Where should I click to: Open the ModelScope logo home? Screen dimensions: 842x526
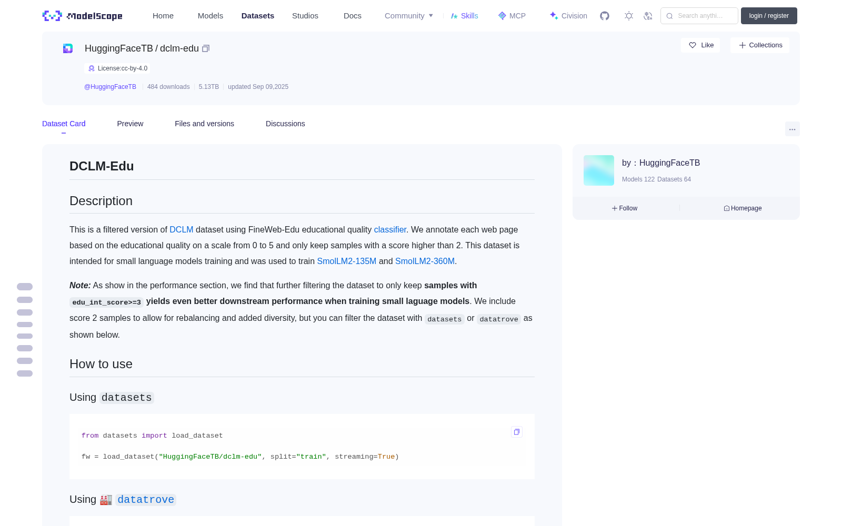[82, 16]
